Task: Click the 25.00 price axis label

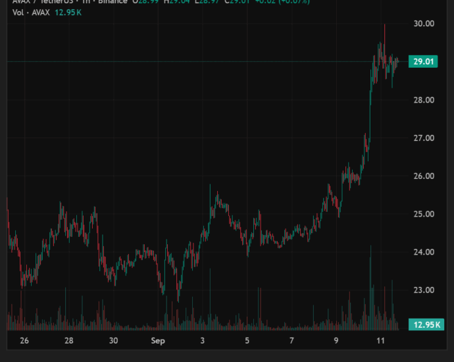Action: [424, 215]
